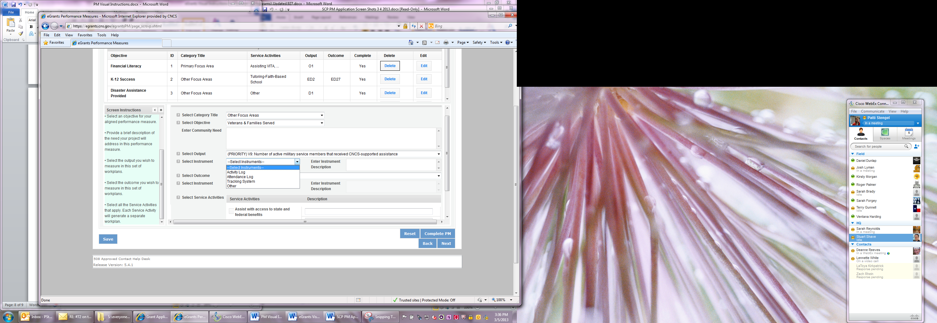Click the form's horizontal scrollbar
The height and width of the screenshot is (323, 937).
click(x=305, y=222)
